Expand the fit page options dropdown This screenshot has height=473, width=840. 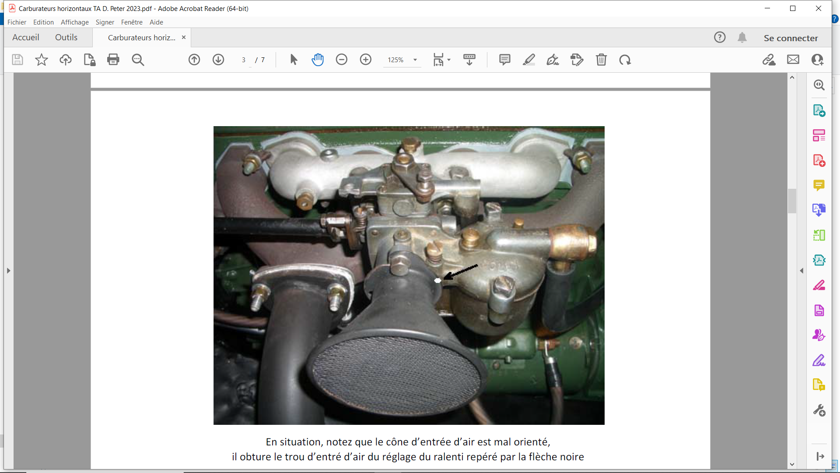[449, 60]
